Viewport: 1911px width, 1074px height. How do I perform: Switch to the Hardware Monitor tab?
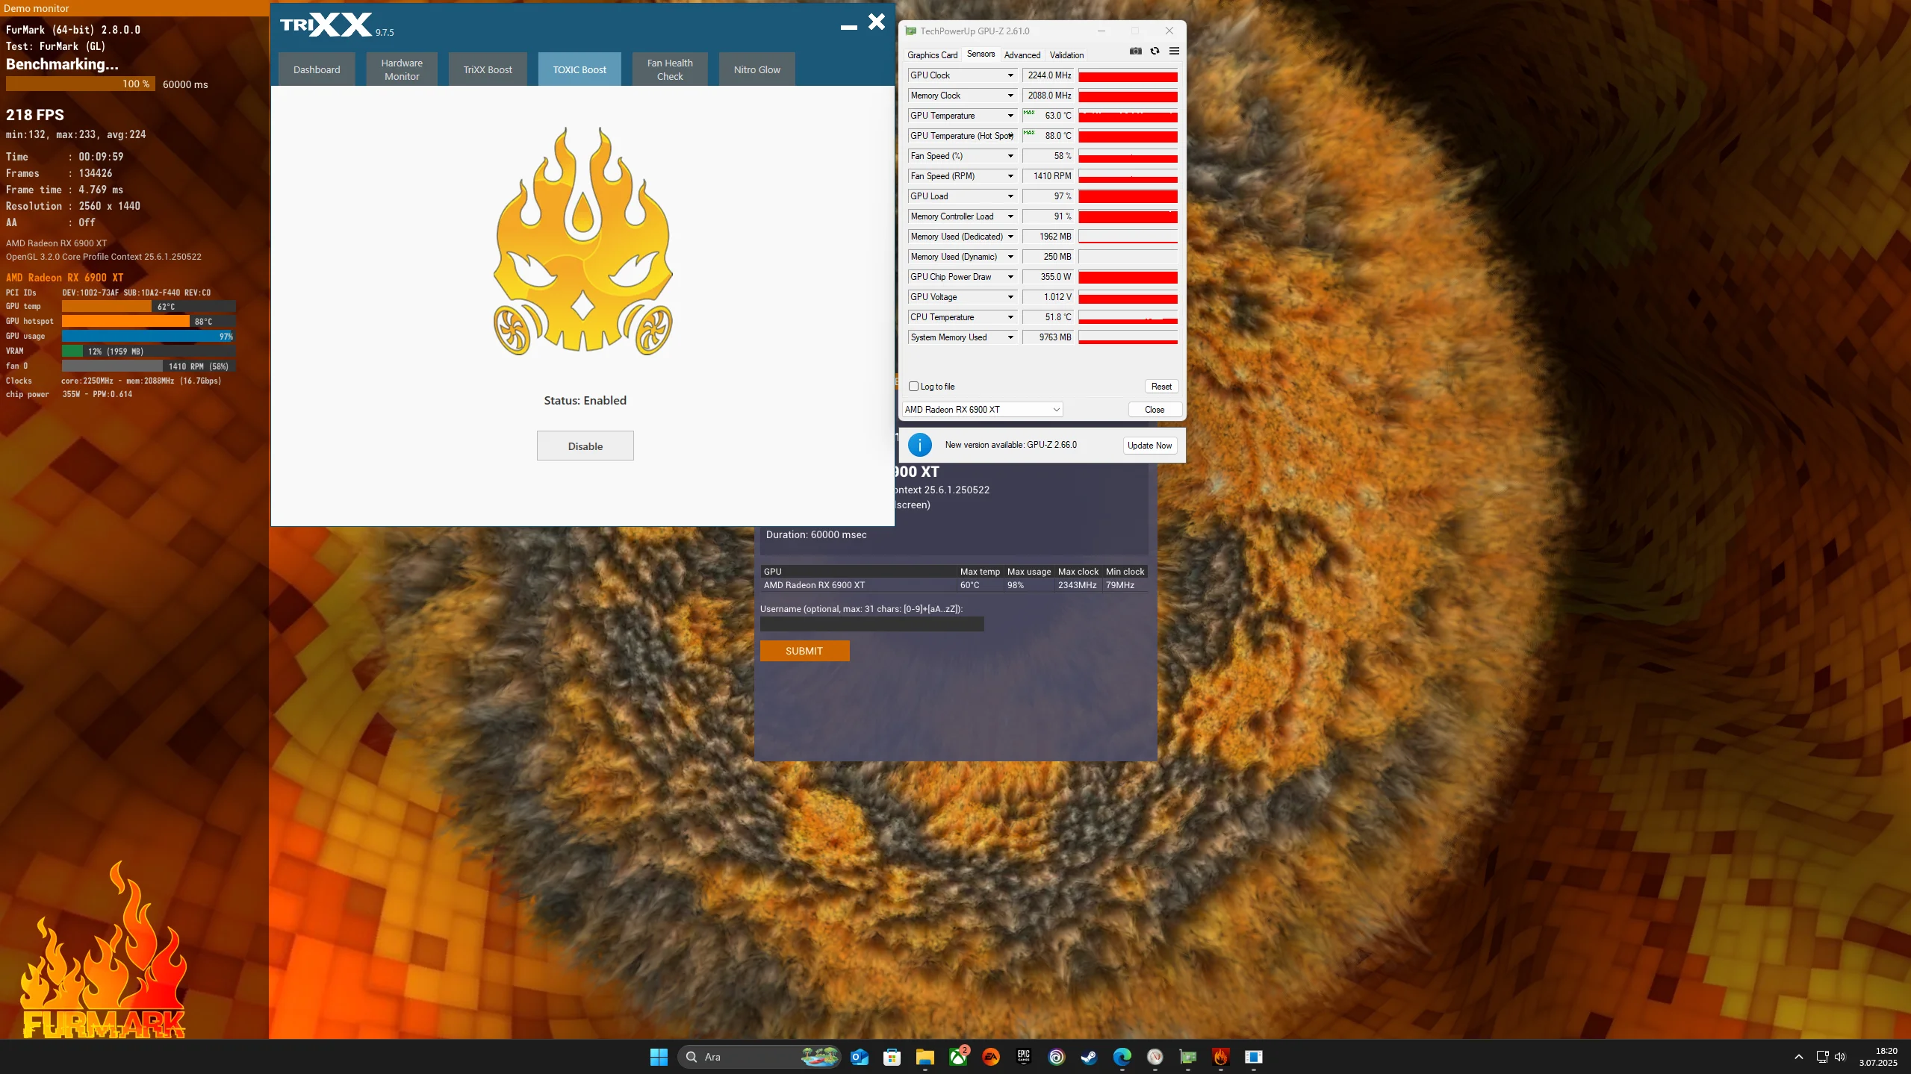[x=402, y=69]
